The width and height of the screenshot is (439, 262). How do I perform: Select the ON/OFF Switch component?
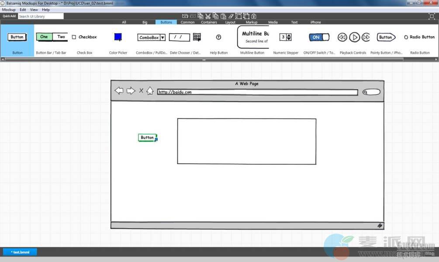319,37
